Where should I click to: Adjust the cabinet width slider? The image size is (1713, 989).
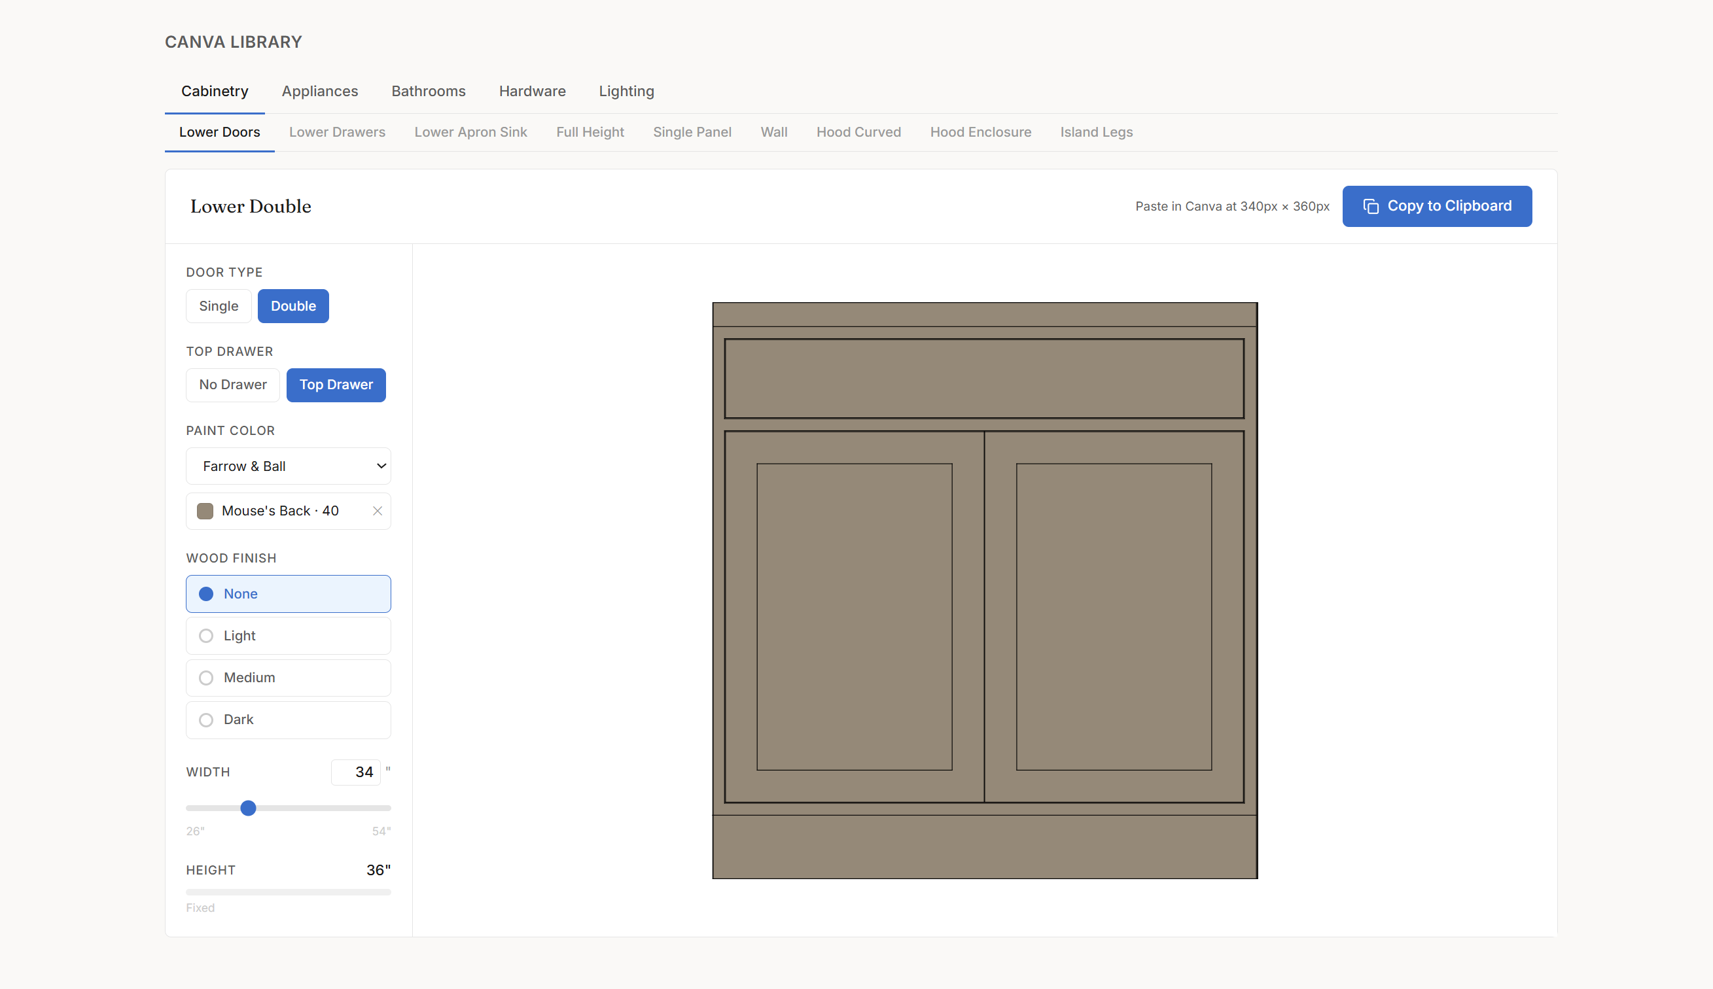(249, 808)
